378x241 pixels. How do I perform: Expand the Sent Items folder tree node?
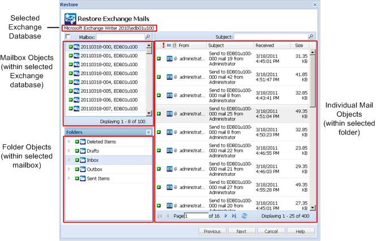(69, 178)
